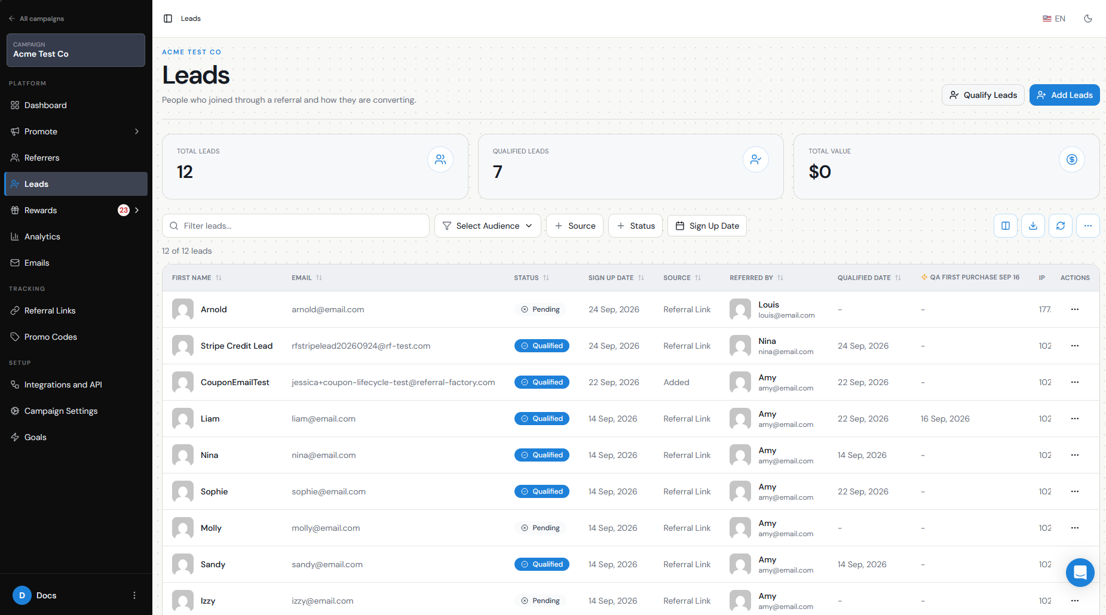This screenshot has height=615, width=1106.
Task: Open the EN language selector
Action: 1054,19
